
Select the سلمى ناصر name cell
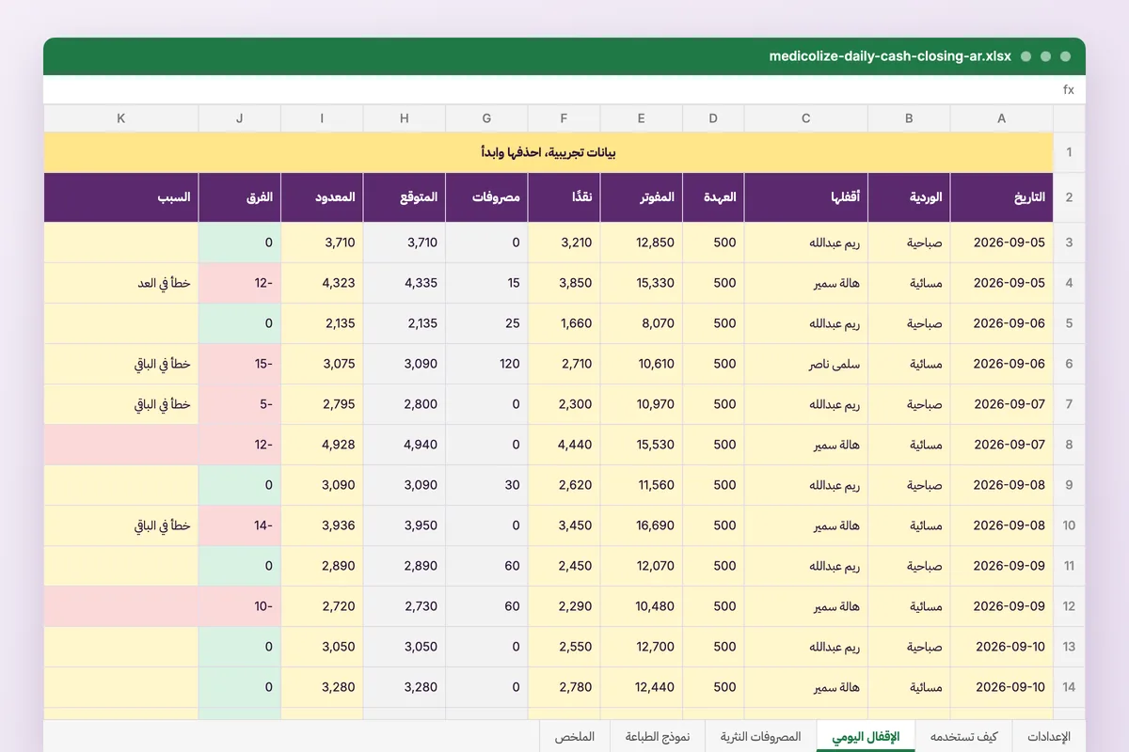click(x=805, y=364)
